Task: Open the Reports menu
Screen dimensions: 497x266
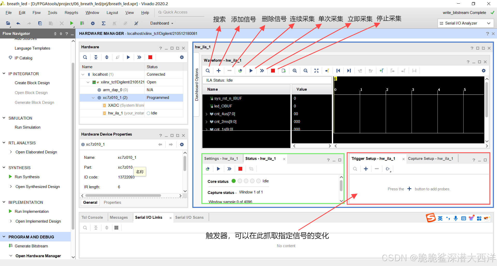Action: point(71,13)
